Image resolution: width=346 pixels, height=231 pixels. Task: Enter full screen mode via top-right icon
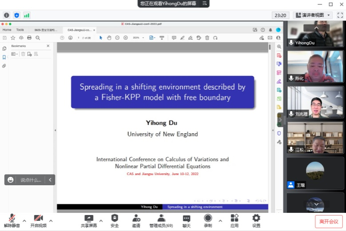340,15
